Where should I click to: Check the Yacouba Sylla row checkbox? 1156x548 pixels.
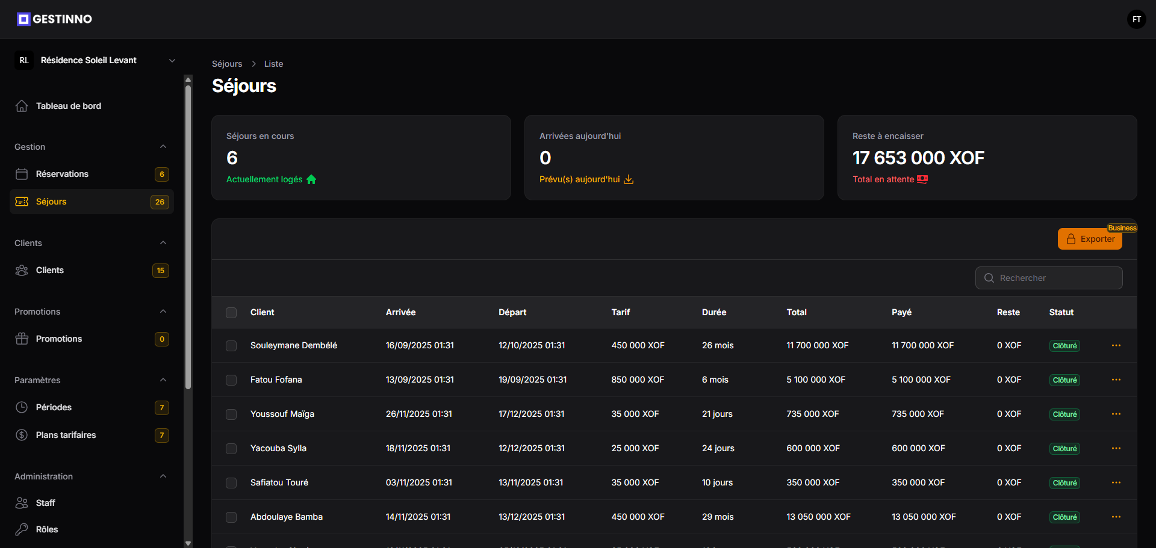click(x=231, y=449)
